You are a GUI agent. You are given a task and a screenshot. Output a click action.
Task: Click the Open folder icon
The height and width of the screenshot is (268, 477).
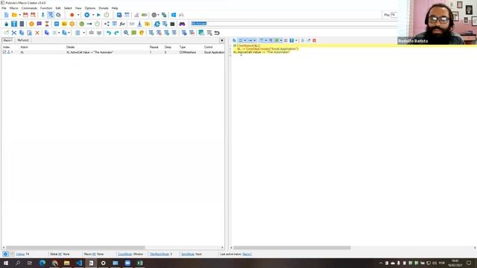[14, 15]
